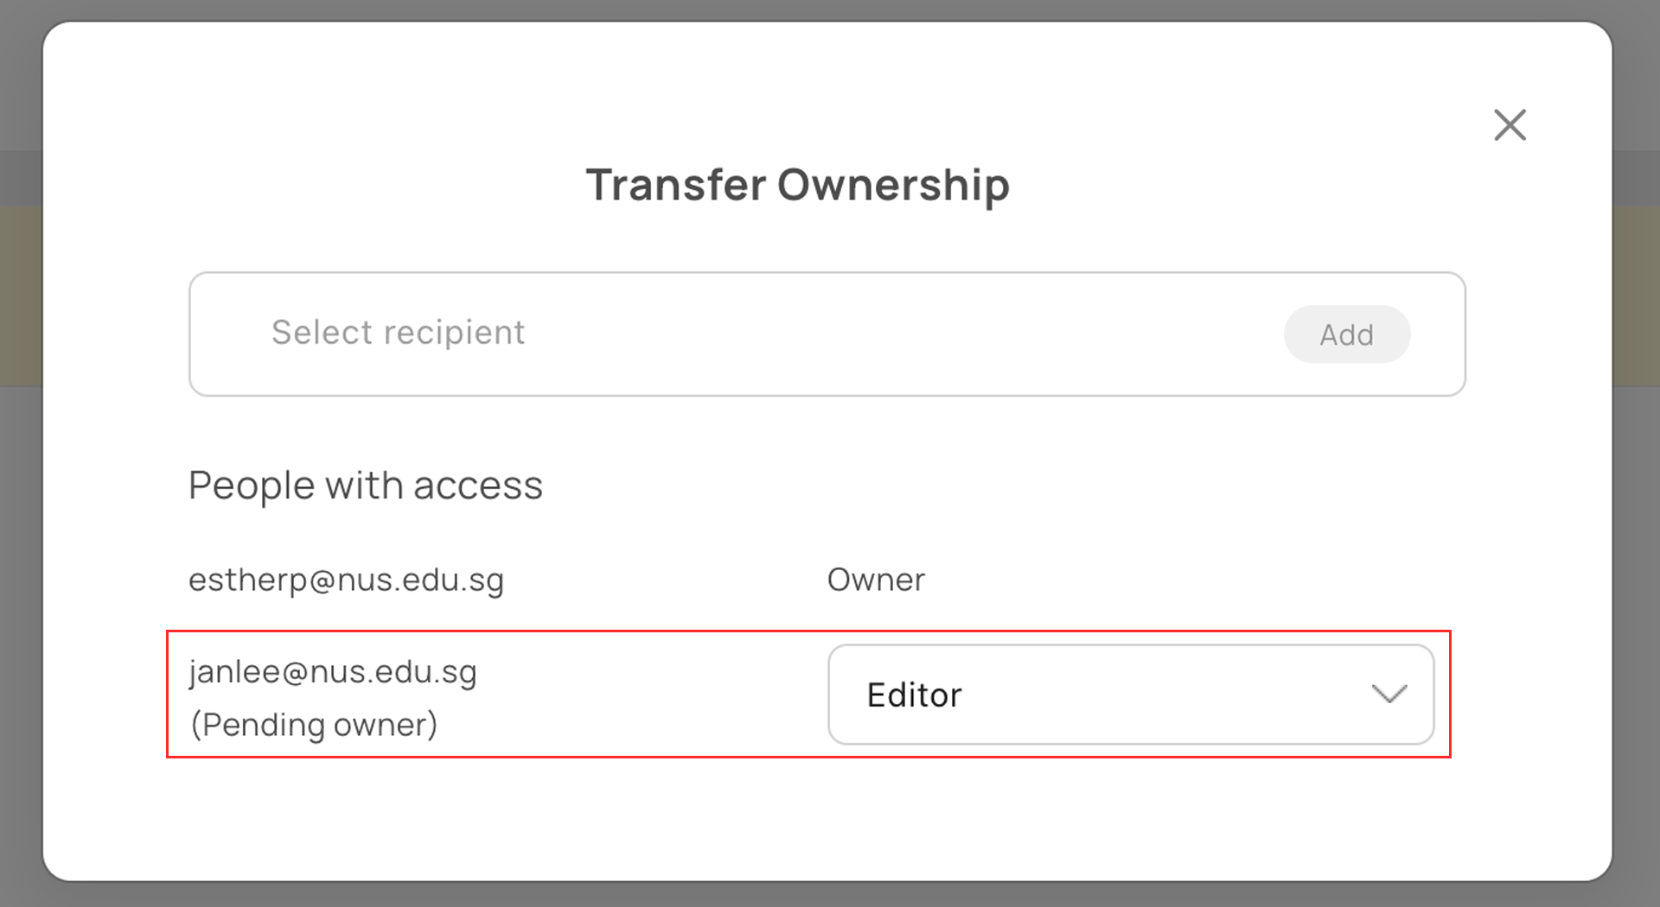The width and height of the screenshot is (1660, 907).
Task: Click the dimmed backdrop below the dialog
Action: pos(830,895)
